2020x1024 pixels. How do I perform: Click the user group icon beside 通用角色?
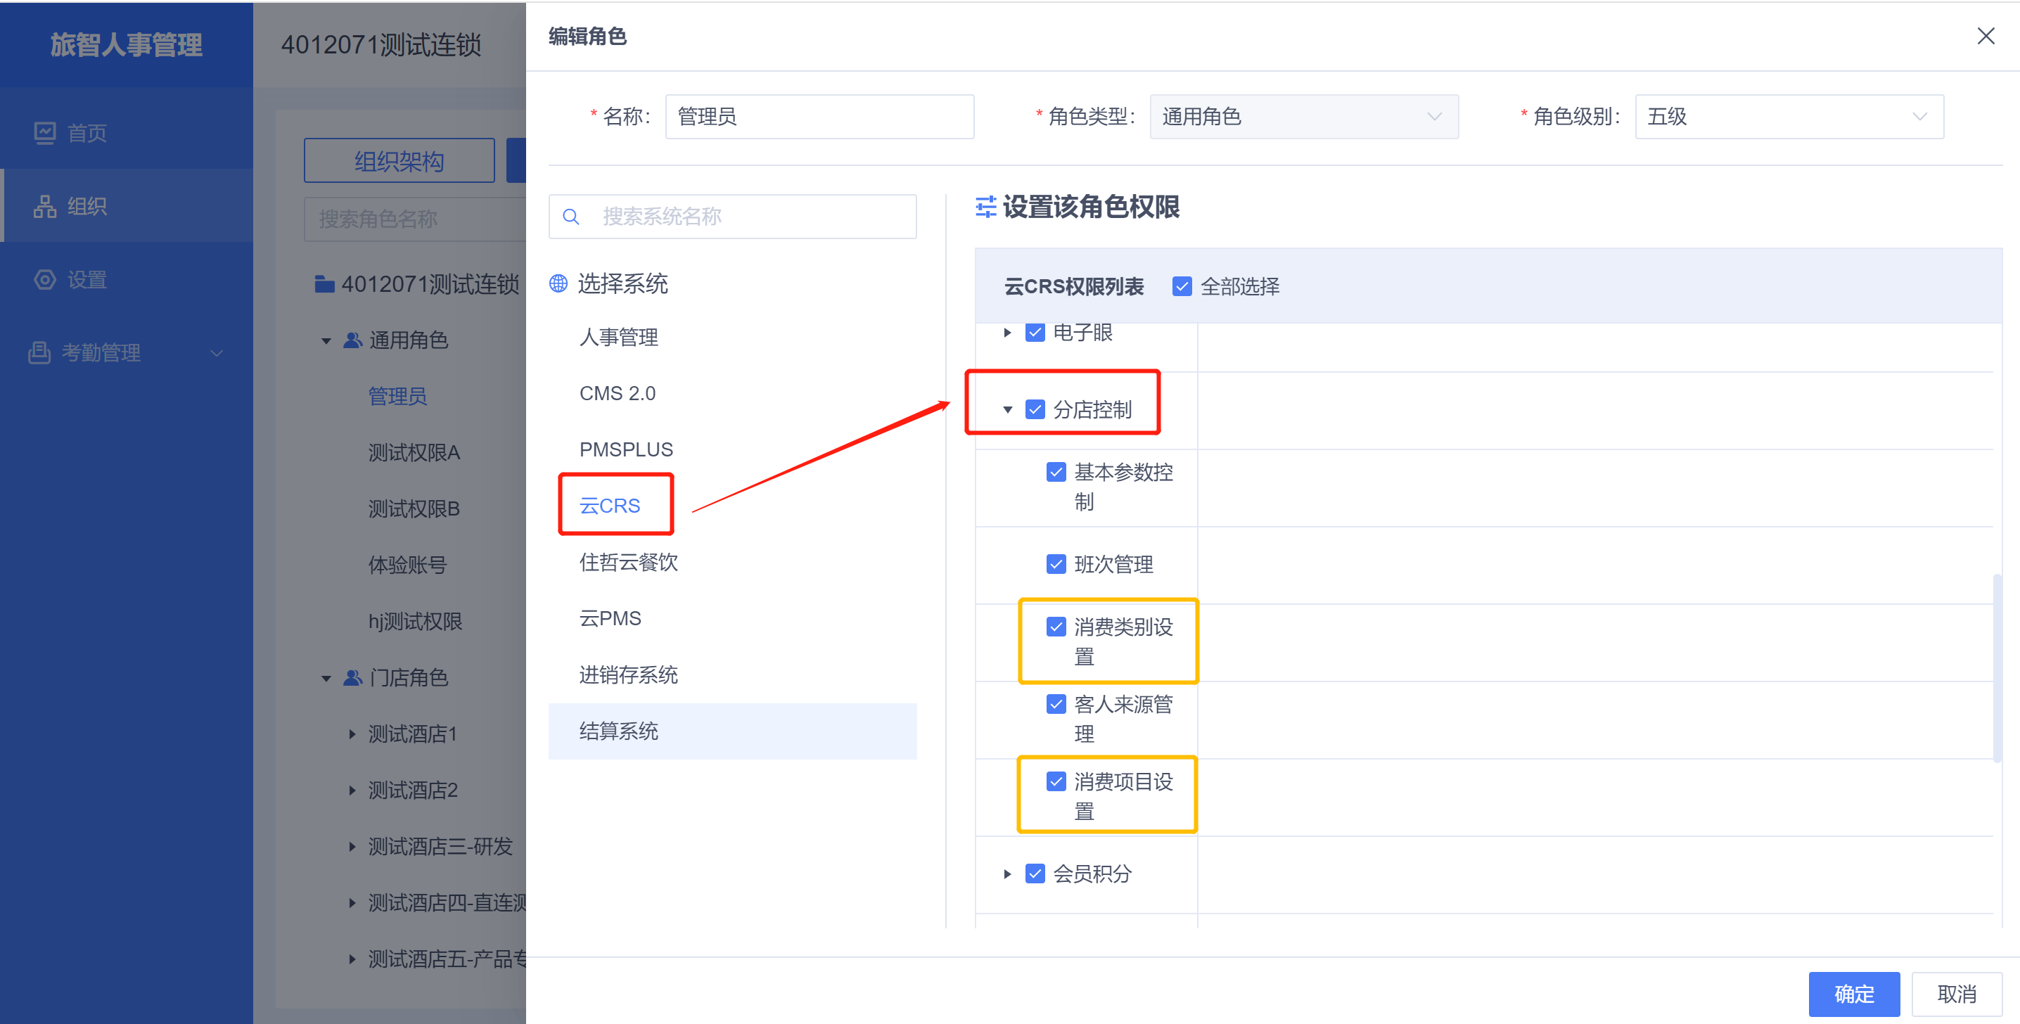tap(353, 340)
